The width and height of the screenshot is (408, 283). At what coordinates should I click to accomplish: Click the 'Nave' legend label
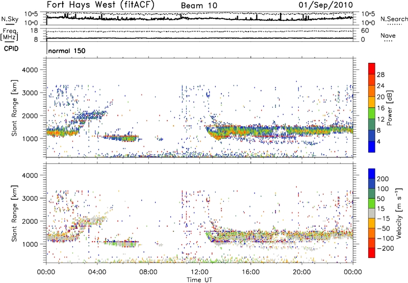pos(388,36)
